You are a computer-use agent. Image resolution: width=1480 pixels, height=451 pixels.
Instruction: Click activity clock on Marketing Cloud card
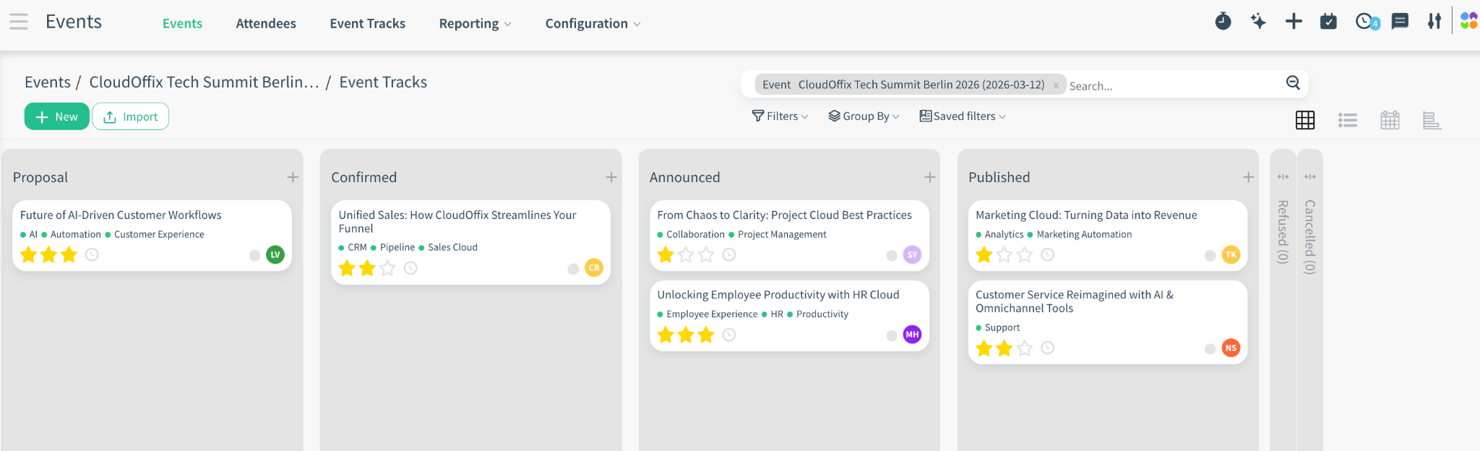coord(1047,254)
